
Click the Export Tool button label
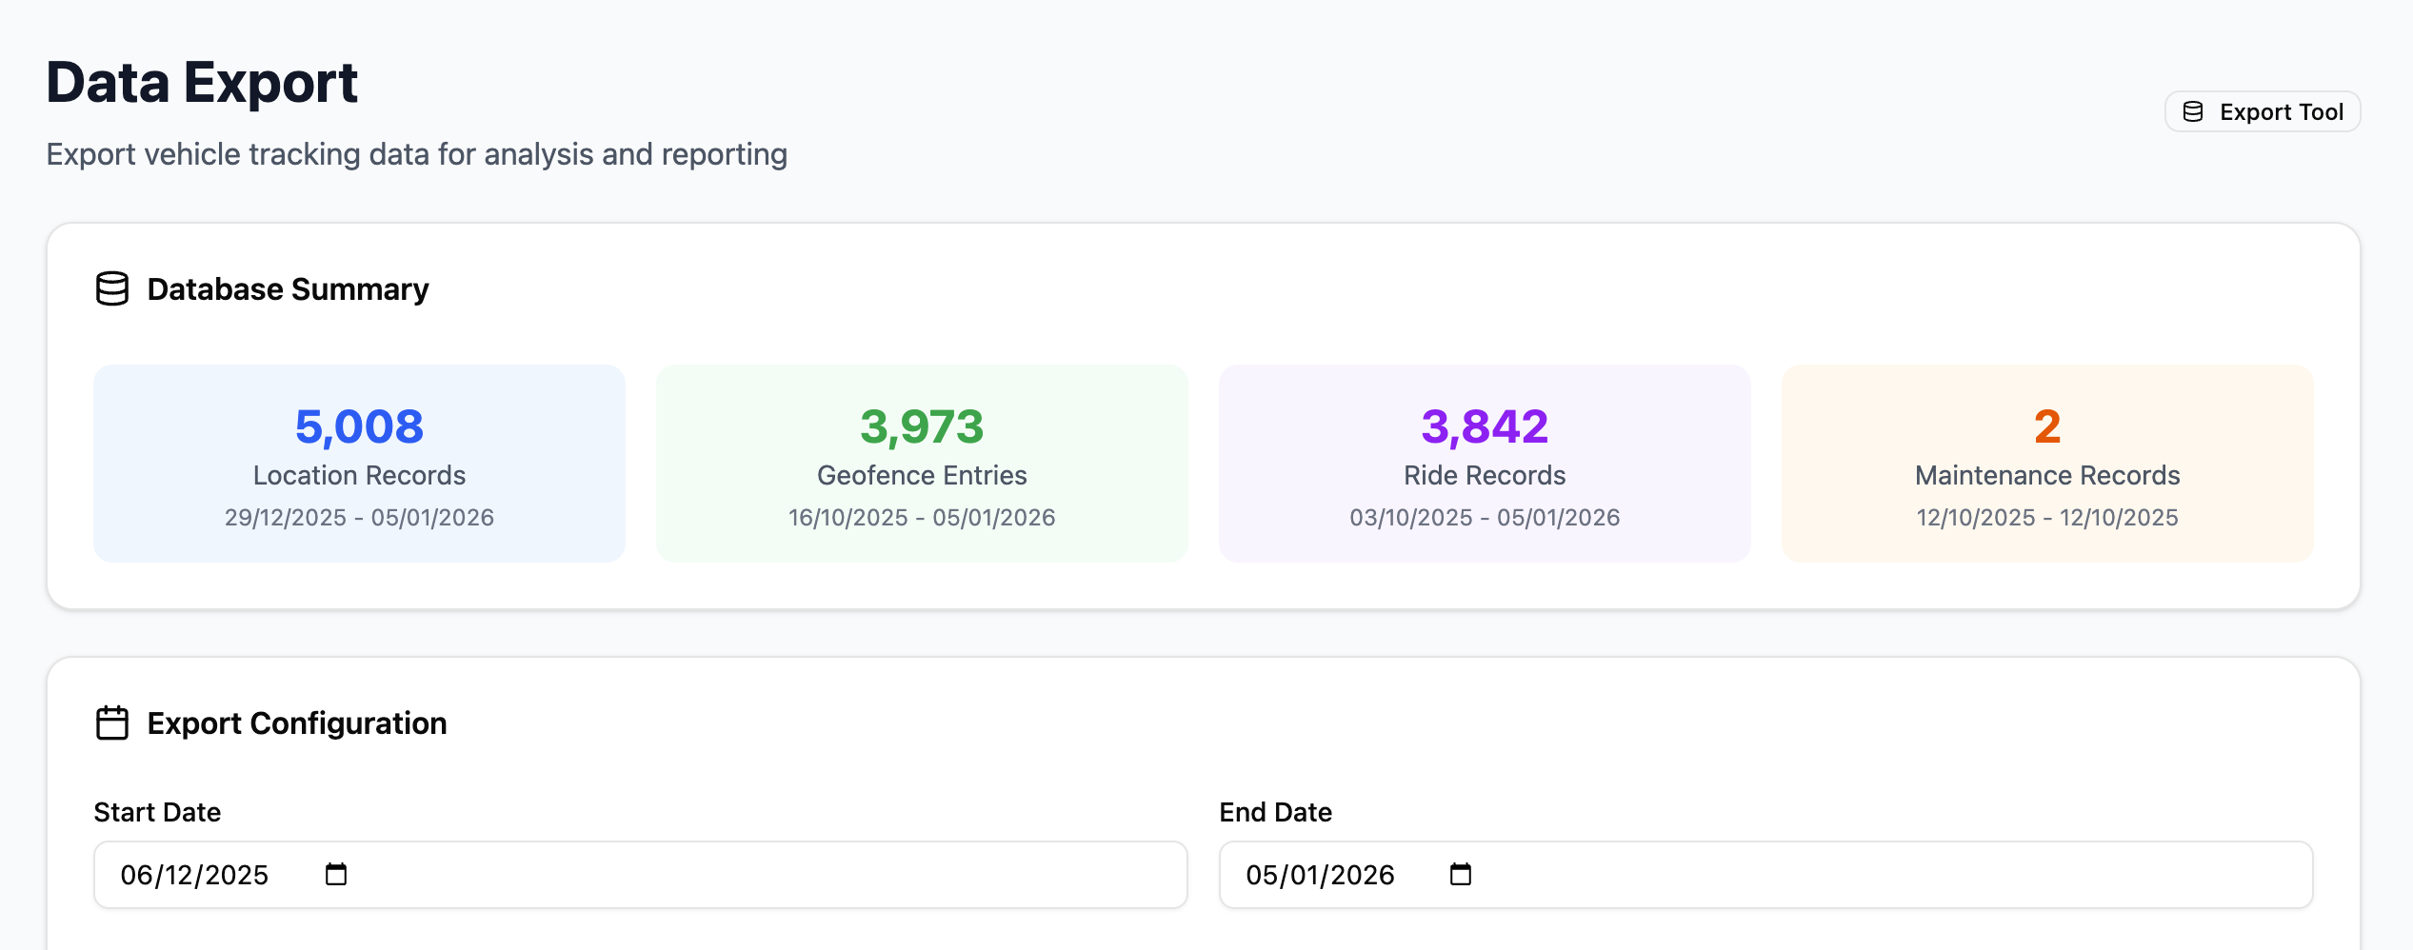2281,112
